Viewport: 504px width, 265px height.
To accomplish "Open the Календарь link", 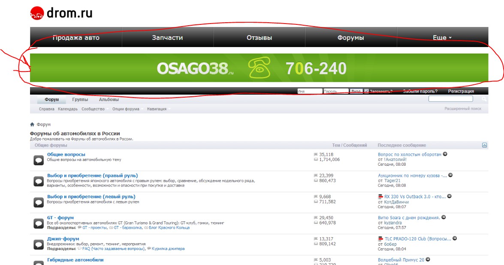I will (x=68, y=109).
